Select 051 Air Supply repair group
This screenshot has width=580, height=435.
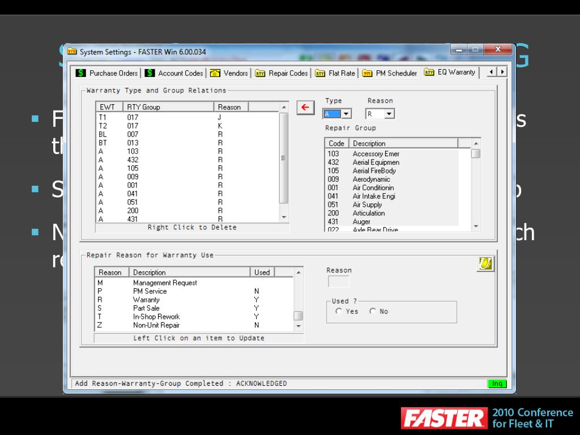pyautogui.click(x=392, y=204)
